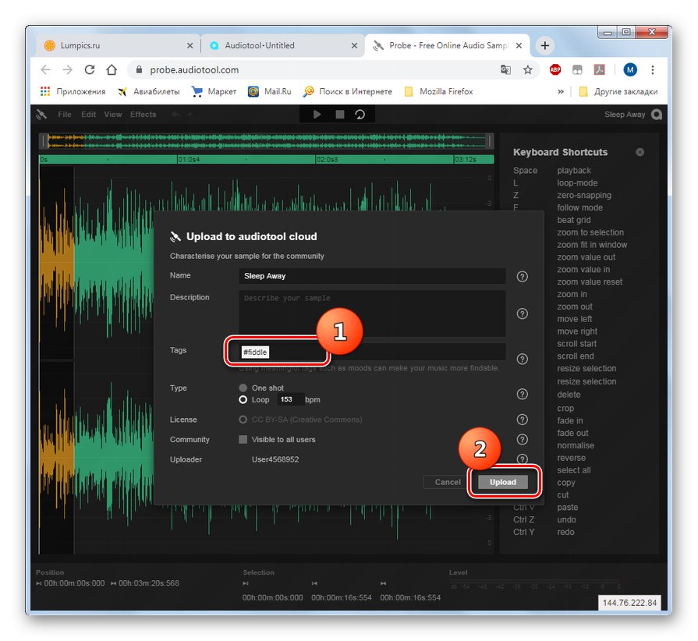Open help icon next to Type
698x641 pixels.
[523, 394]
